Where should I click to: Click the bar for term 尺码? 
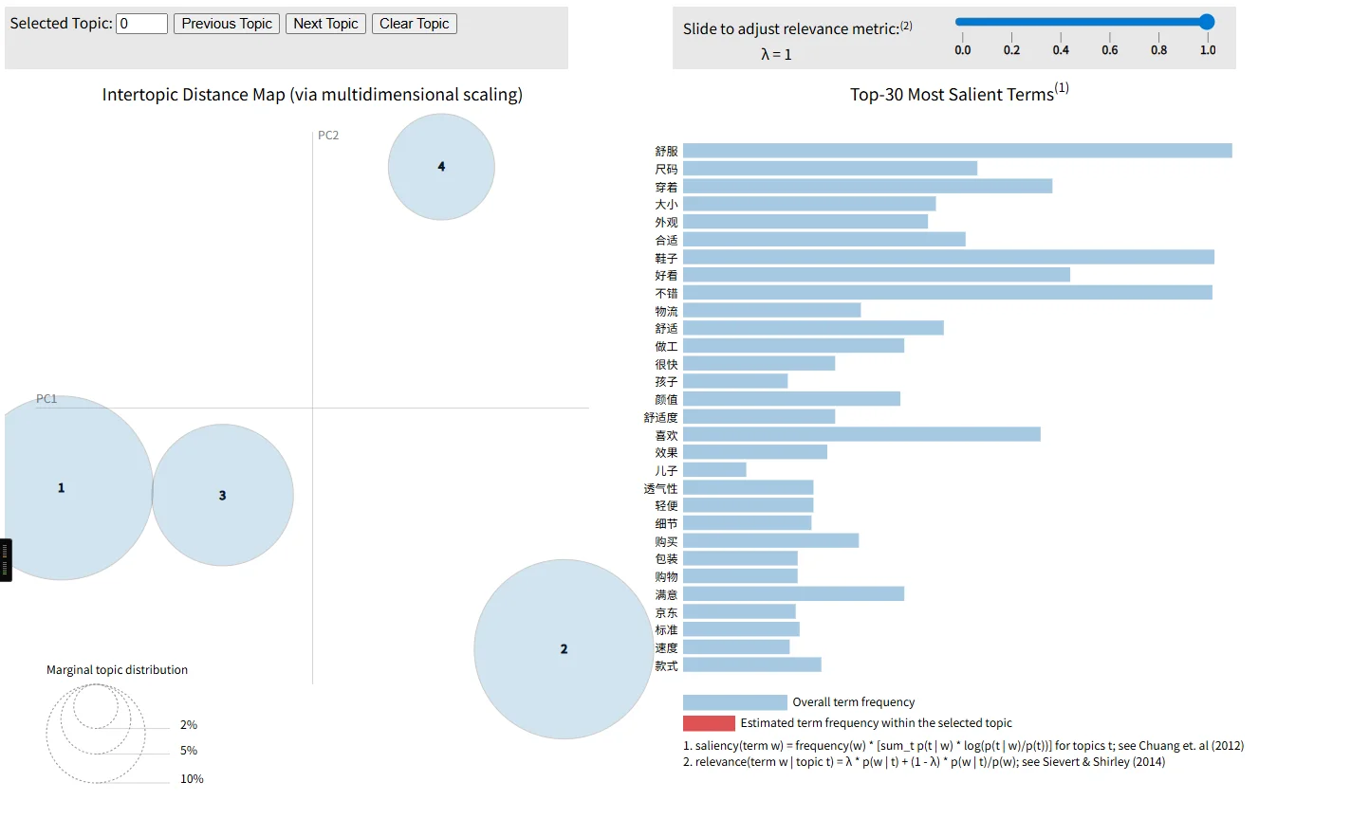[x=830, y=168]
